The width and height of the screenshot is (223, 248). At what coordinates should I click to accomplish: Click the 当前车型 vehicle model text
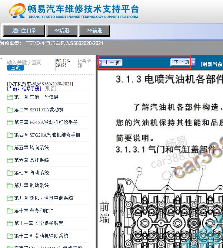tap(51, 43)
